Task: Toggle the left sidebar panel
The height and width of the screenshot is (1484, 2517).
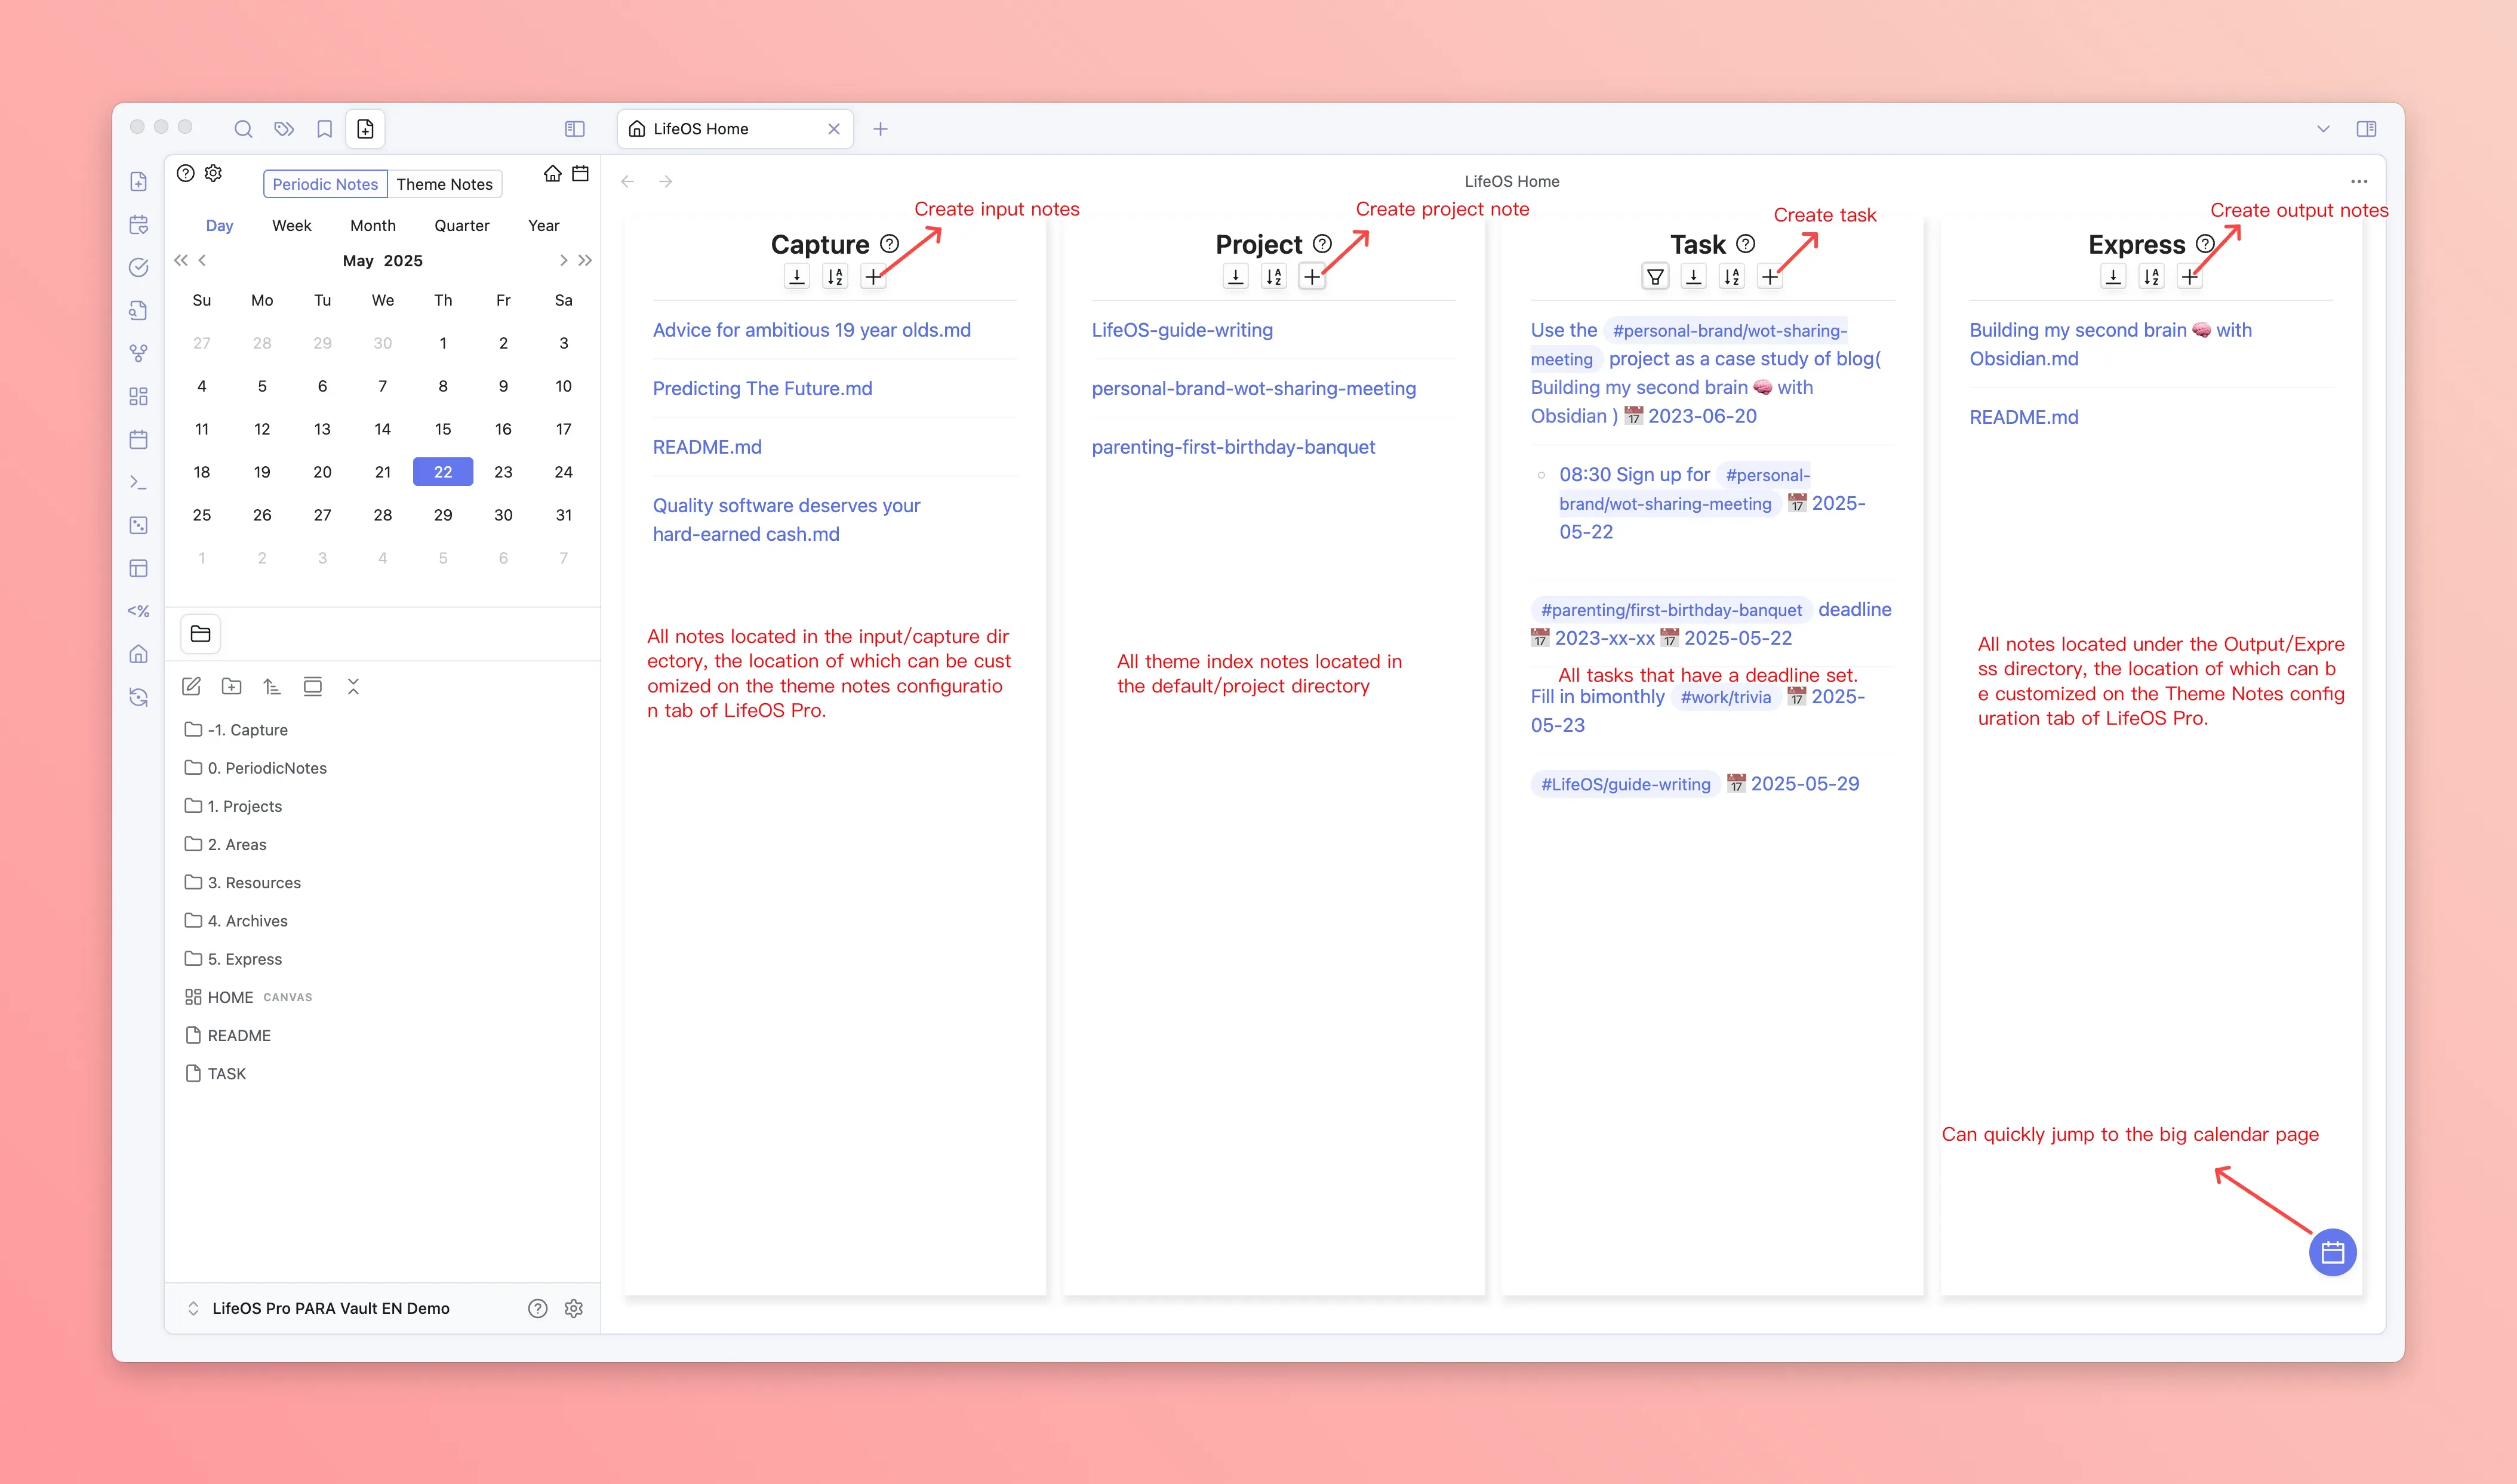Action: [574, 129]
